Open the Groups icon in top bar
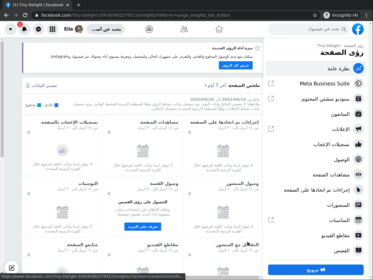This screenshot has width=373, height=280. tap(149, 29)
